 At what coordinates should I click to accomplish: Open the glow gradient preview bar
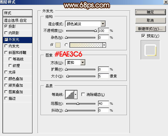pyautogui.click(x=86, y=45)
